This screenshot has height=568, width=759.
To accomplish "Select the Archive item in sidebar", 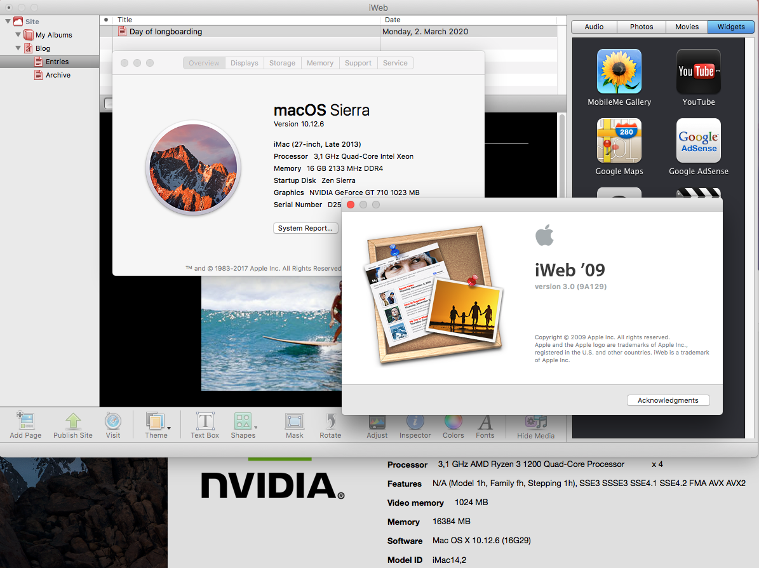I will tap(50, 75).
